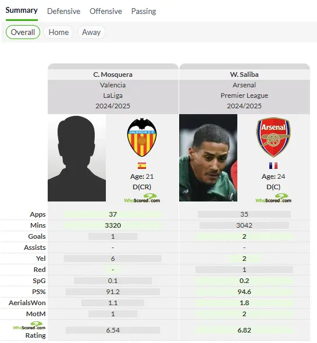Click the Valencia CF club crest
This screenshot has height=343, width=317.
pos(142,137)
